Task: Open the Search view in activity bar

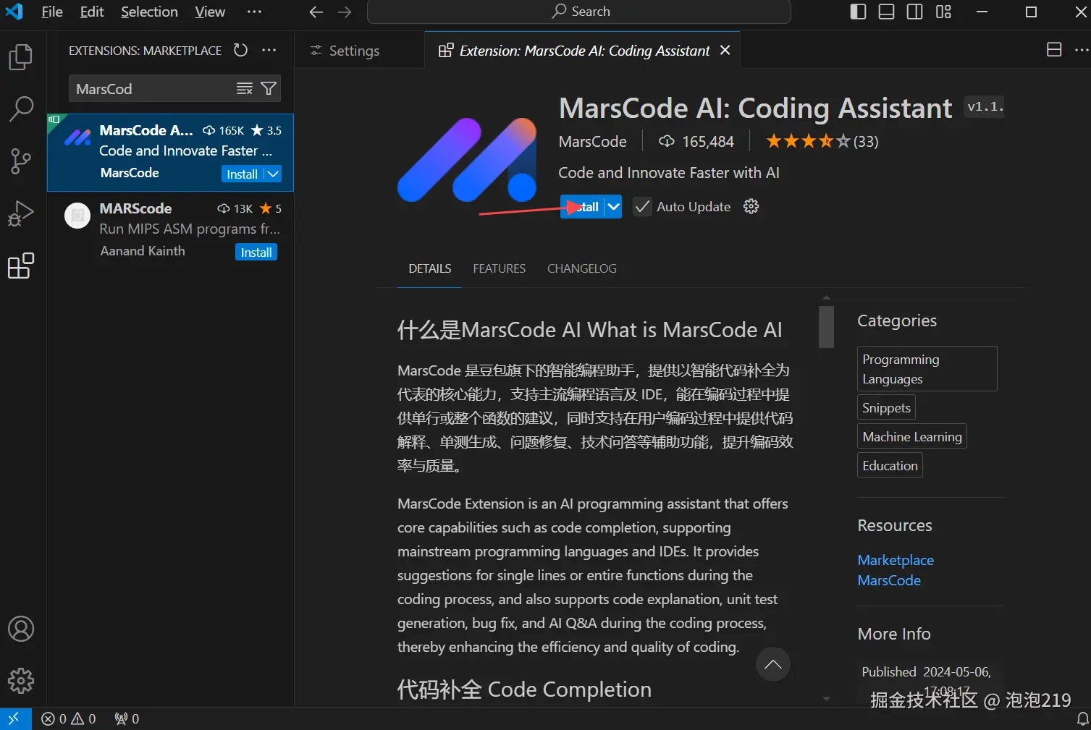Action: tap(20, 109)
